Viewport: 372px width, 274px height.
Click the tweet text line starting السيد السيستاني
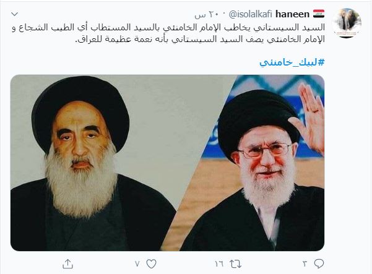(x=168, y=27)
